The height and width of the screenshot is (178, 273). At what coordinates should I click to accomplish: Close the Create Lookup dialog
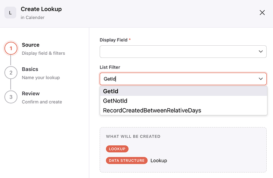coord(262,13)
